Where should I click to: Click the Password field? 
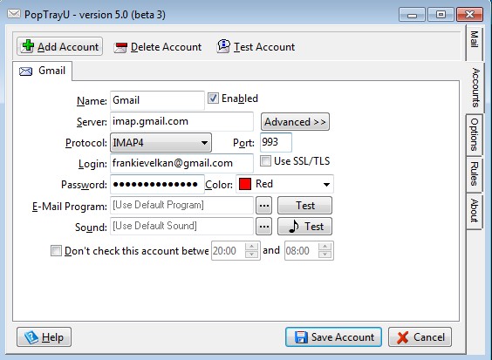tap(157, 184)
